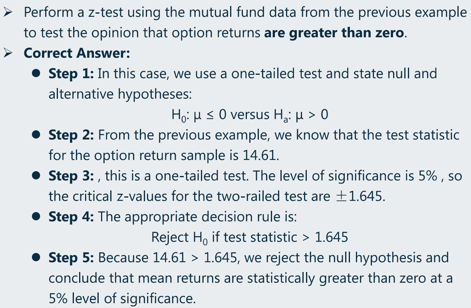Click the round bullet next to Step 5
This screenshot has height=308, width=471.
click(x=36, y=257)
